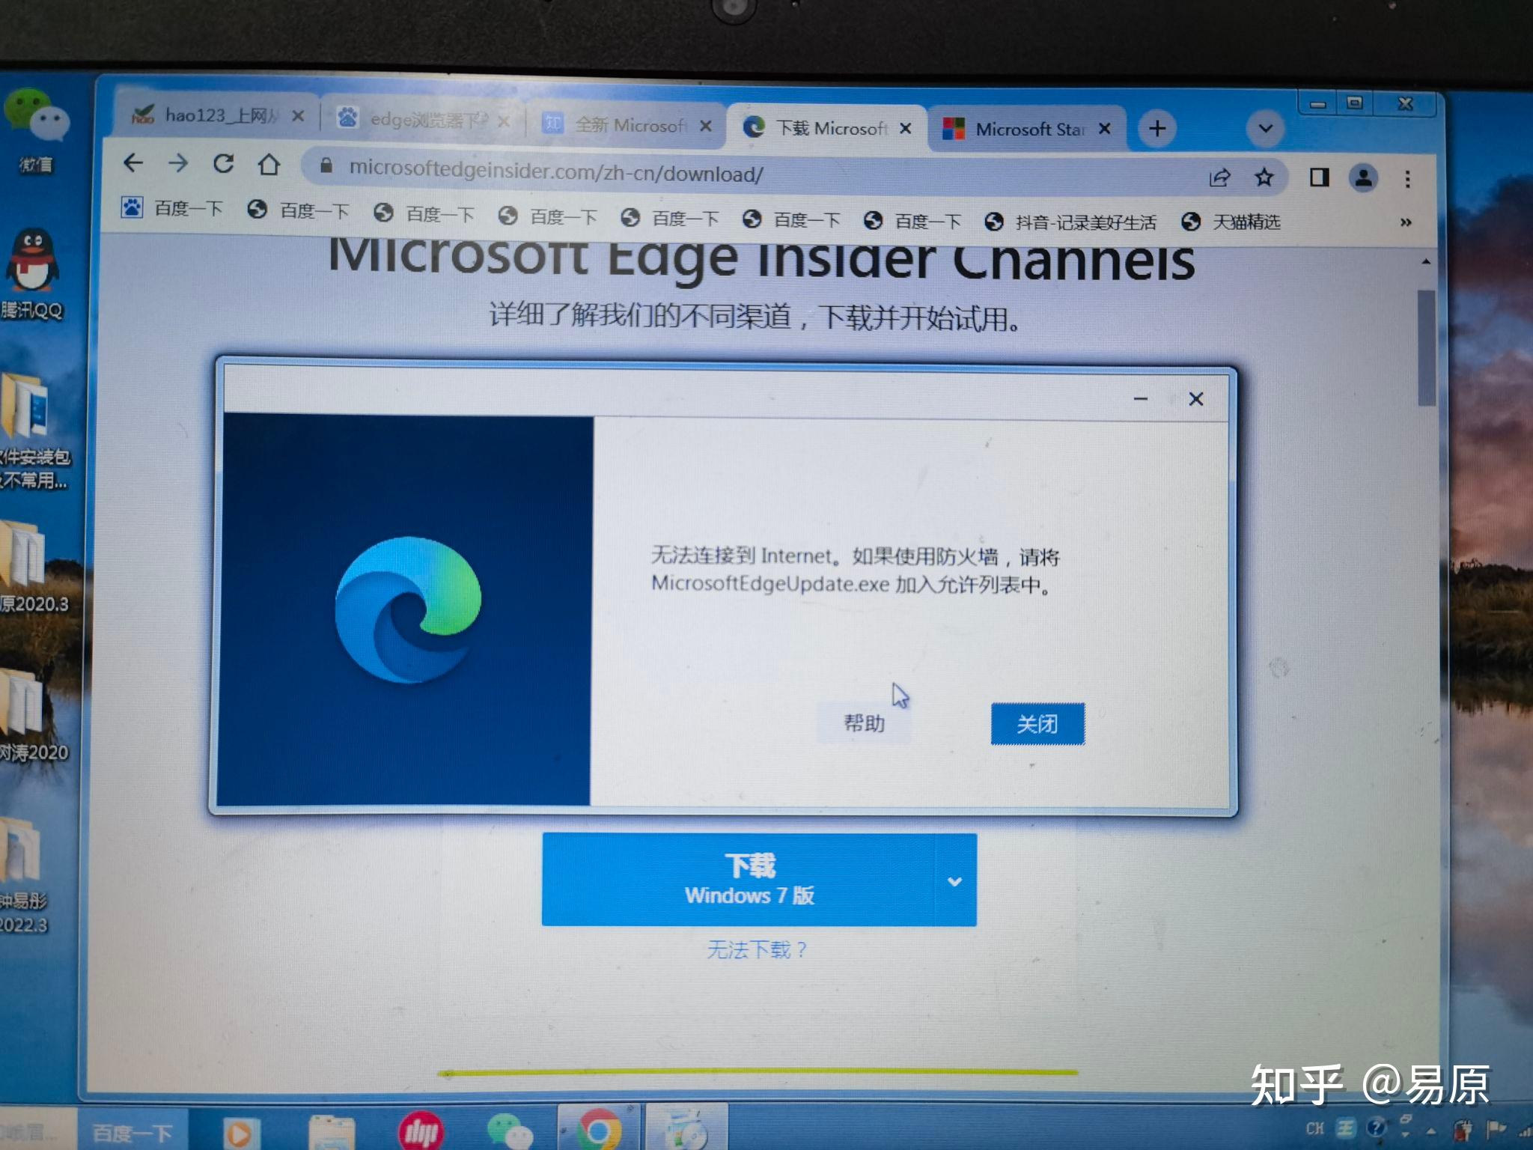
Task: Close the Microsoft Start tab
Action: pos(1105,129)
